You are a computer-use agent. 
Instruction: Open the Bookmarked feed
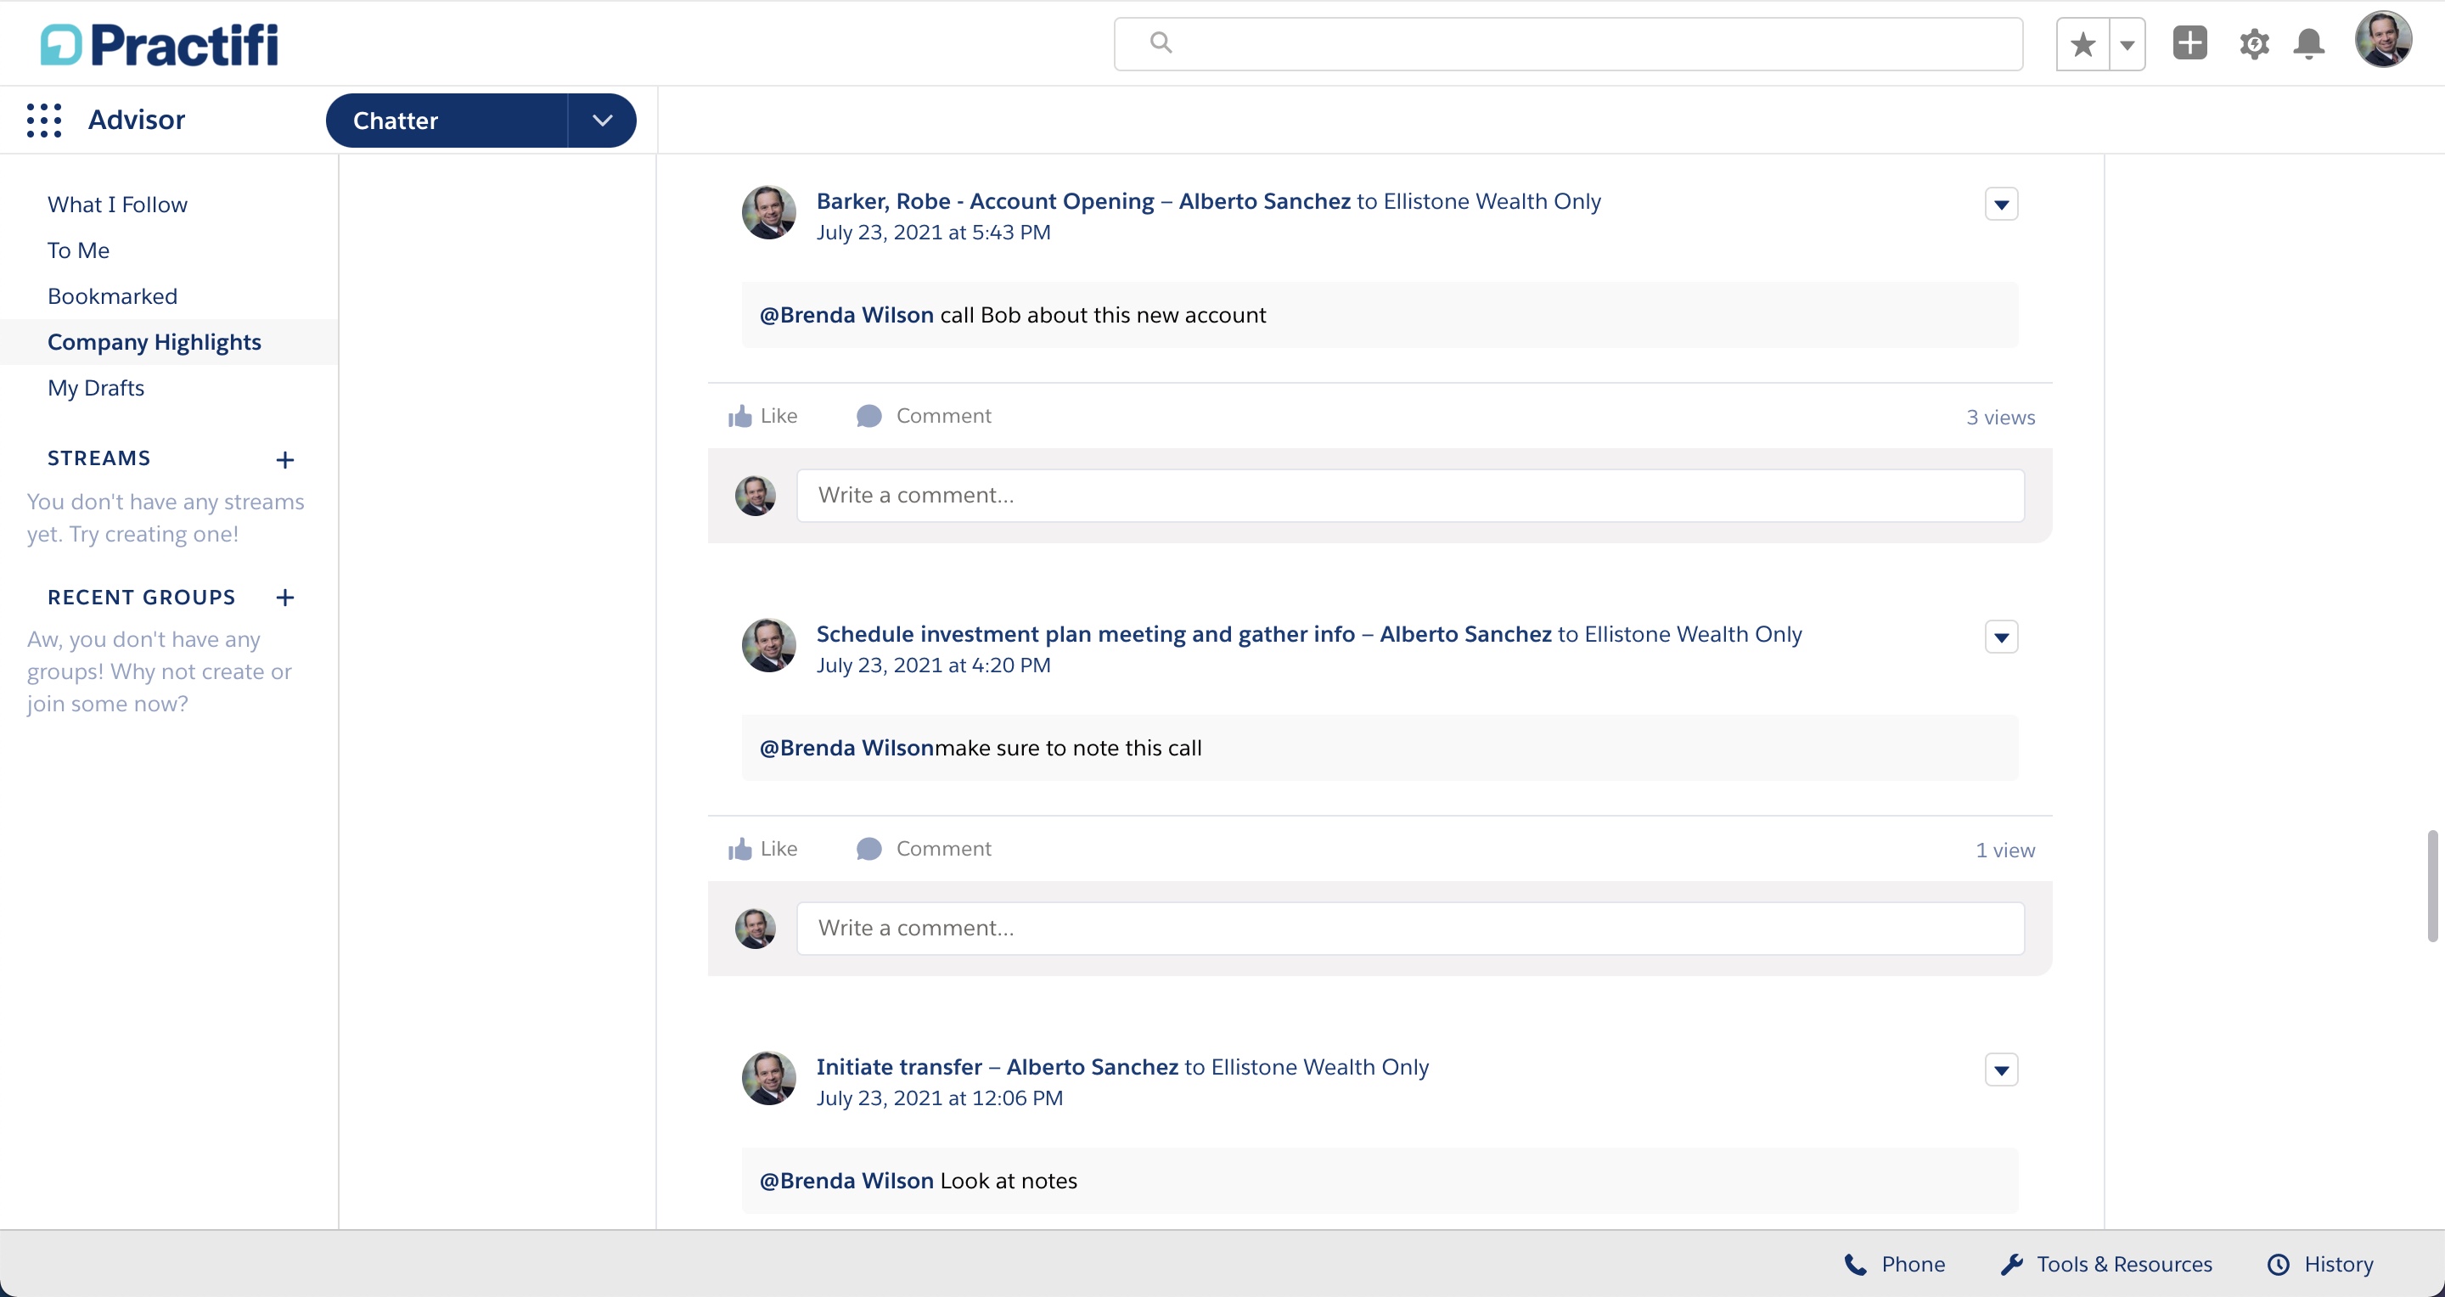coord(112,296)
